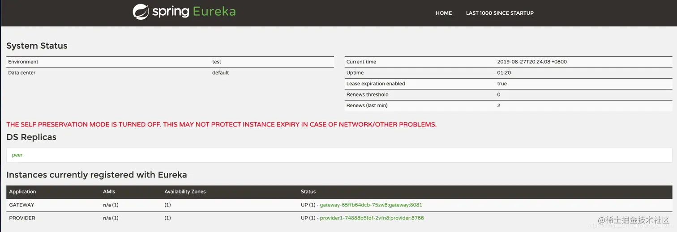This screenshot has height=232, width=677.
Task: Select the data center value default
Action: point(220,72)
